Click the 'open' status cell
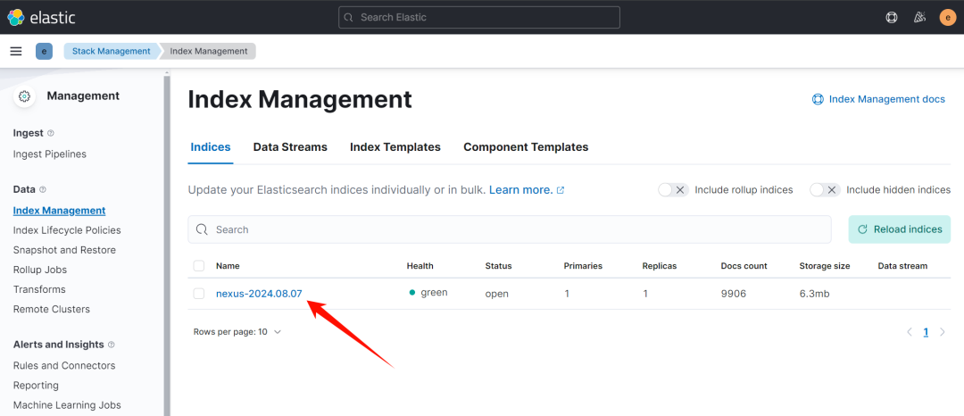Screen dimensions: 964x416 click(x=497, y=294)
